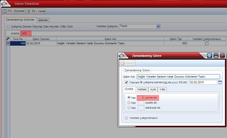Switch to the İşlemler tab
The height and width of the screenshot is (138, 227).
pos(43,20)
